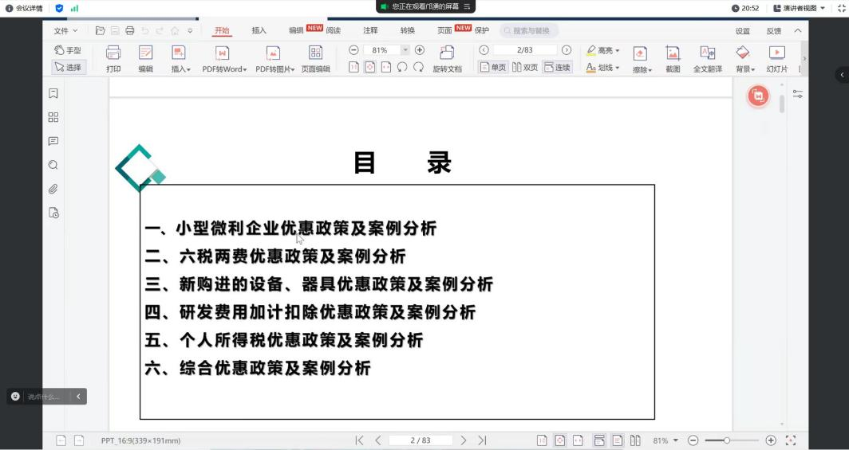
Task: Switch to single page (单页) view
Action: click(x=492, y=68)
